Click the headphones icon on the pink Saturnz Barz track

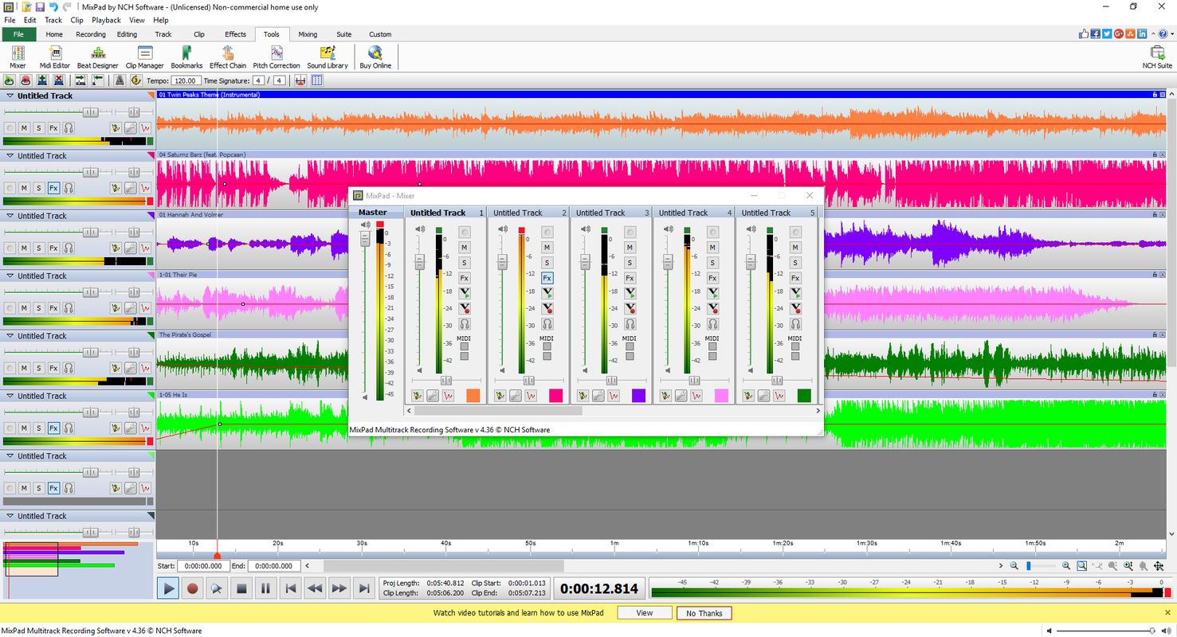69,188
